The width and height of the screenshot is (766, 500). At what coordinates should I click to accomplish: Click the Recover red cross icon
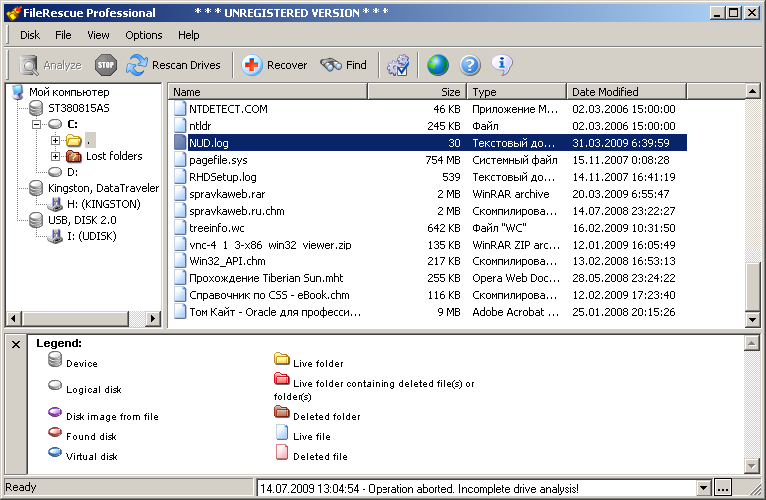(x=252, y=65)
